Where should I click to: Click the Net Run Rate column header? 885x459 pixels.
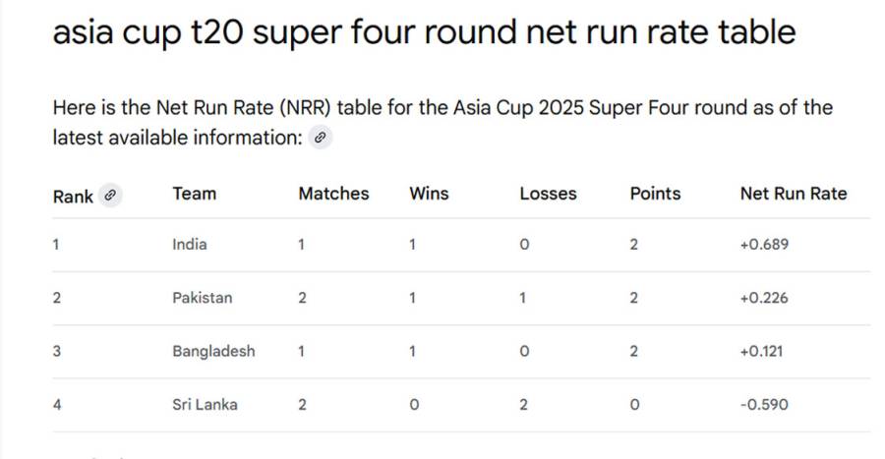pyautogui.click(x=794, y=194)
